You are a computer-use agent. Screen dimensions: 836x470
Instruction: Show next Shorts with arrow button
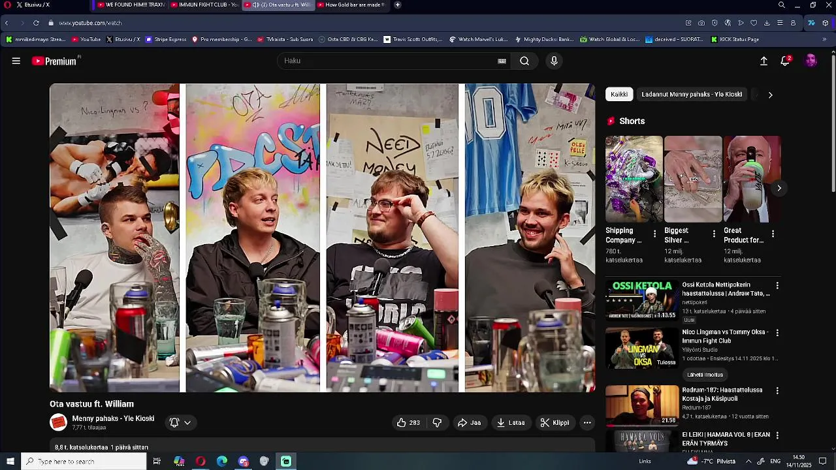pyautogui.click(x=779, y=188)
